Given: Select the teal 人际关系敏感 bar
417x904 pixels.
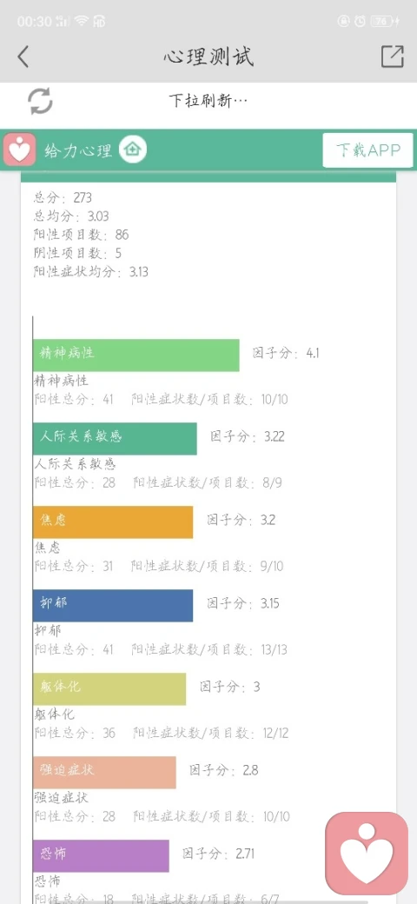Looking at the screenshot, I should click(115, 439).
